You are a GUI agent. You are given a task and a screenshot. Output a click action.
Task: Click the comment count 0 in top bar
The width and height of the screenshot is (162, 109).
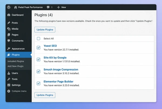(x=52, y=7)
